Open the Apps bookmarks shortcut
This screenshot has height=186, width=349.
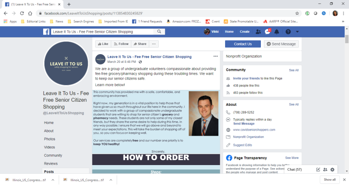pyautogui.click(x=10, y=21)
